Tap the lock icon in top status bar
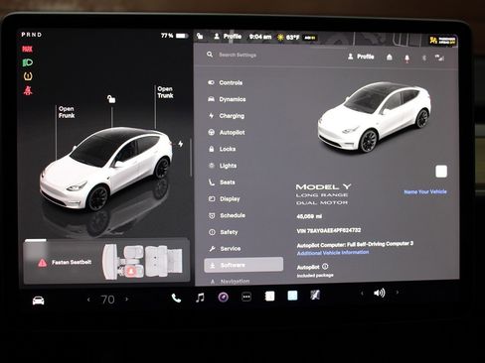The image size is (485, 363). tap(200, 36)
